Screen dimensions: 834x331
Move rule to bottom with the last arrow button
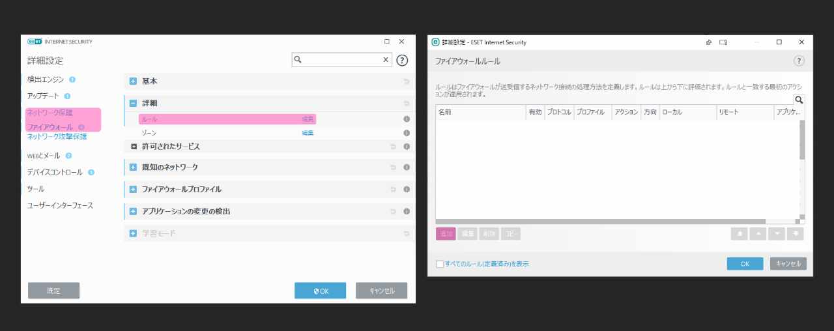tap(795, 234)
